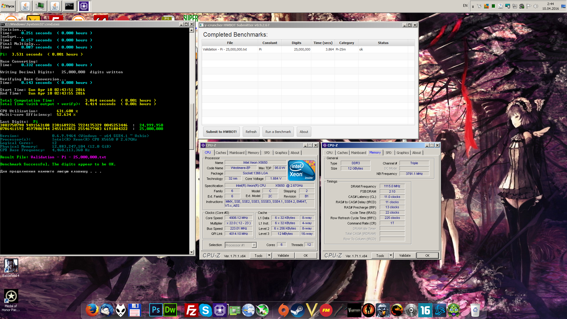
Task: Switch to Caches tab in left CPU-Z window
Action: coord(221,153)
